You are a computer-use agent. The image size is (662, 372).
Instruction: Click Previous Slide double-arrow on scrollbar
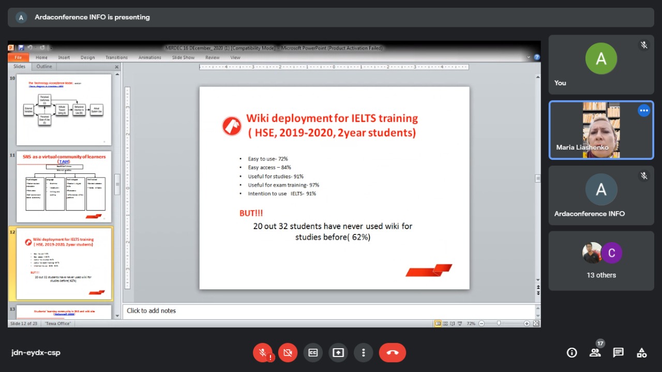pyautogui.click(x=538, y=287)
